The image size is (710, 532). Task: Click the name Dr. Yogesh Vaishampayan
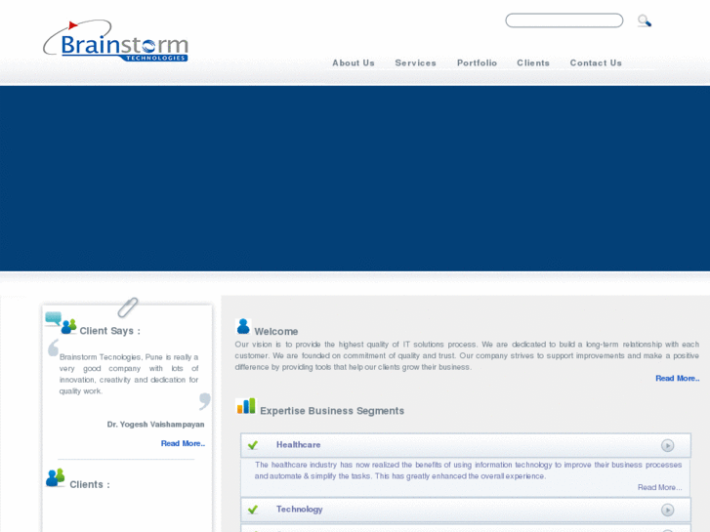(155, 425)
